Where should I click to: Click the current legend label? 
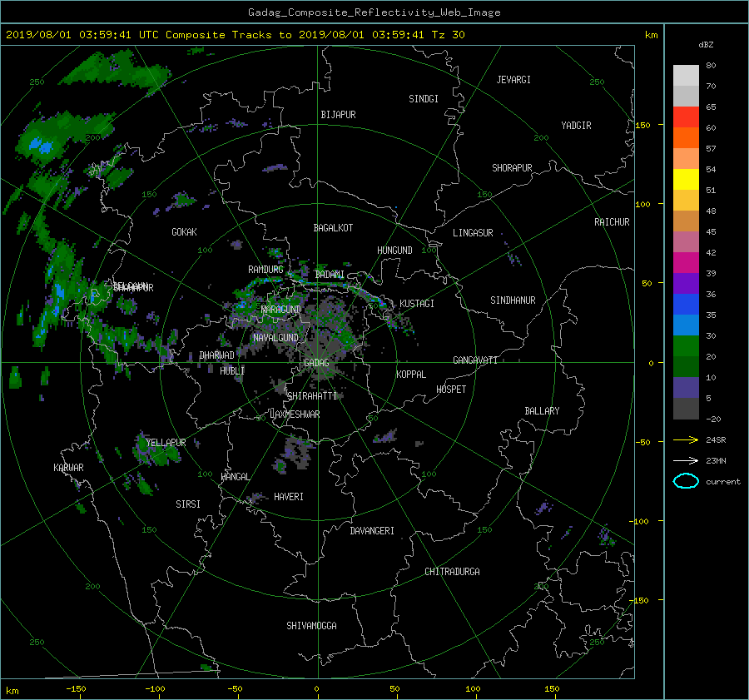point(723,482)
